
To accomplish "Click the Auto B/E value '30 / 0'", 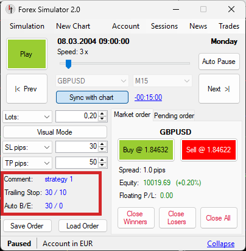I will 54,206.
